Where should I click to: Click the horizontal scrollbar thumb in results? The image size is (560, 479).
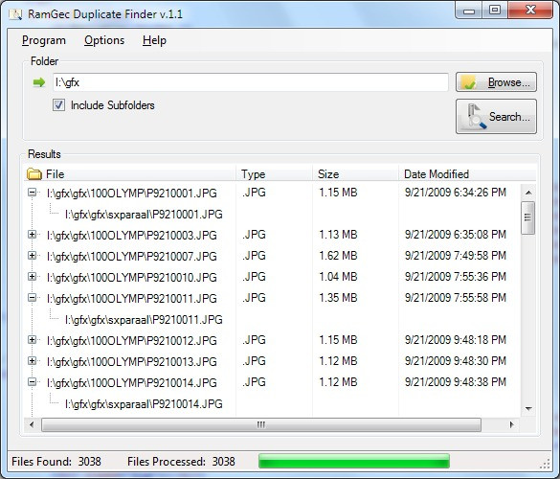[261, 424]
